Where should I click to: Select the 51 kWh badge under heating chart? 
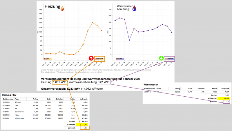(x=48, y=59)
